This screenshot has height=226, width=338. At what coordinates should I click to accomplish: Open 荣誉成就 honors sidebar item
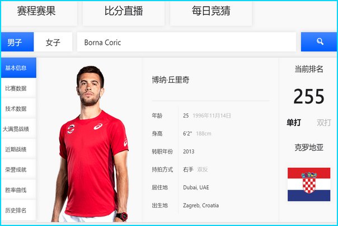pyautogui.click(x=18, y=170)
